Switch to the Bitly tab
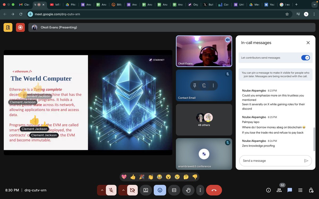Screen dimensions: 319x199 (x=117, y=5)
